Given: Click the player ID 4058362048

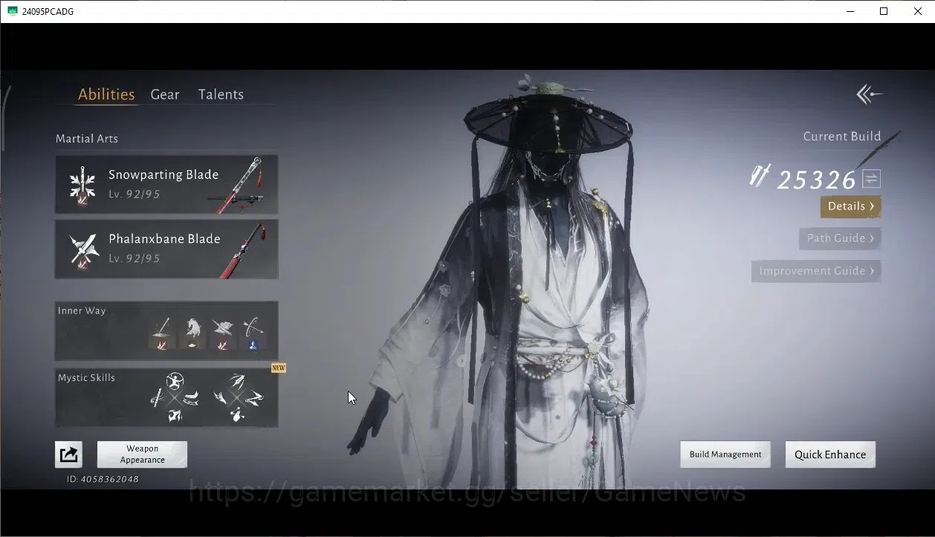Looking at the screenshot, I should click(x=103, y=479).
